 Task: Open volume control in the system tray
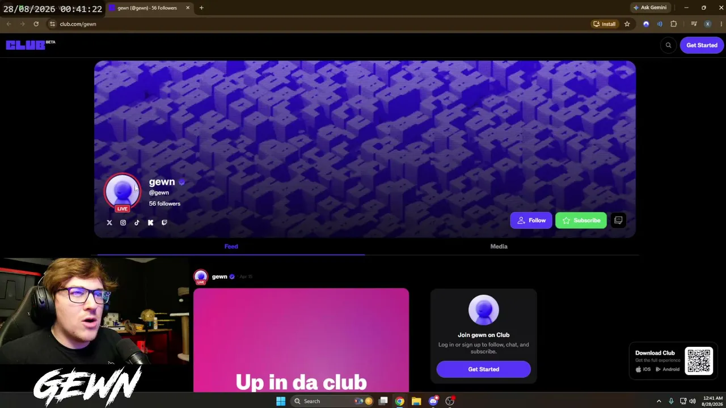[693, 401]
